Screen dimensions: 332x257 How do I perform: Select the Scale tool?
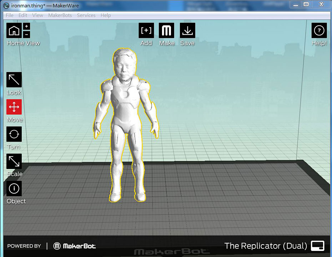tap(14, 161)
